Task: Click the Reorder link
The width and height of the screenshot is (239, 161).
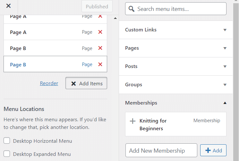Action: click(49, 83)
